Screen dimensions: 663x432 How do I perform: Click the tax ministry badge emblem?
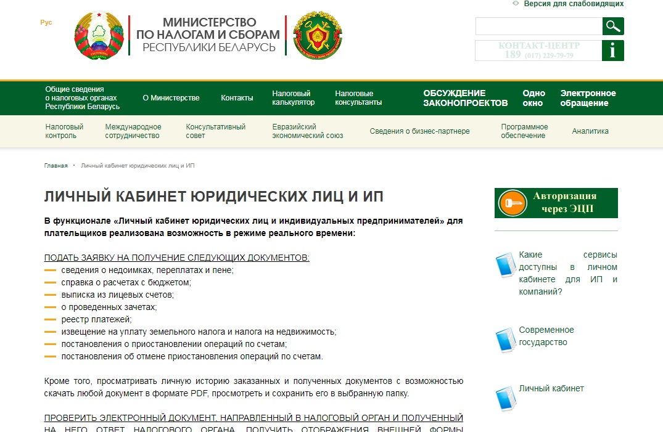tap(317, 36)
